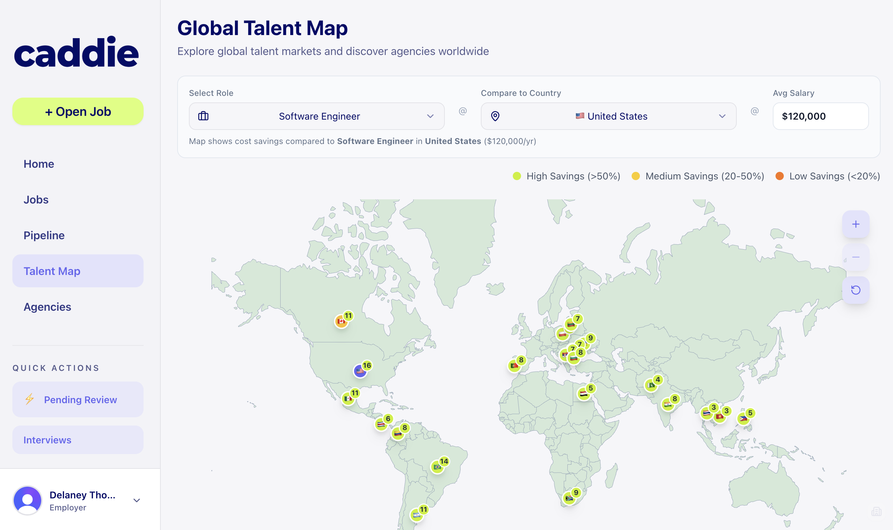The width and height of the screenshot is (893, 530).
Task: Click the Philippines flag marker showing 5
Action: pyautogui.click(x=743, y=419)
